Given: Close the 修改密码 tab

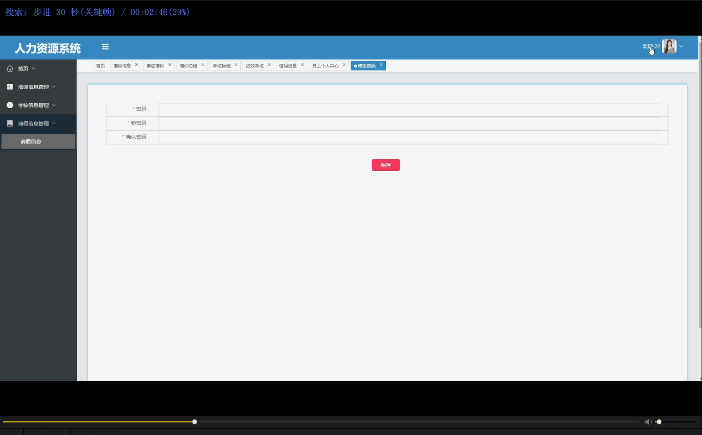Looking at the screenshot, I should click(381, 65).
